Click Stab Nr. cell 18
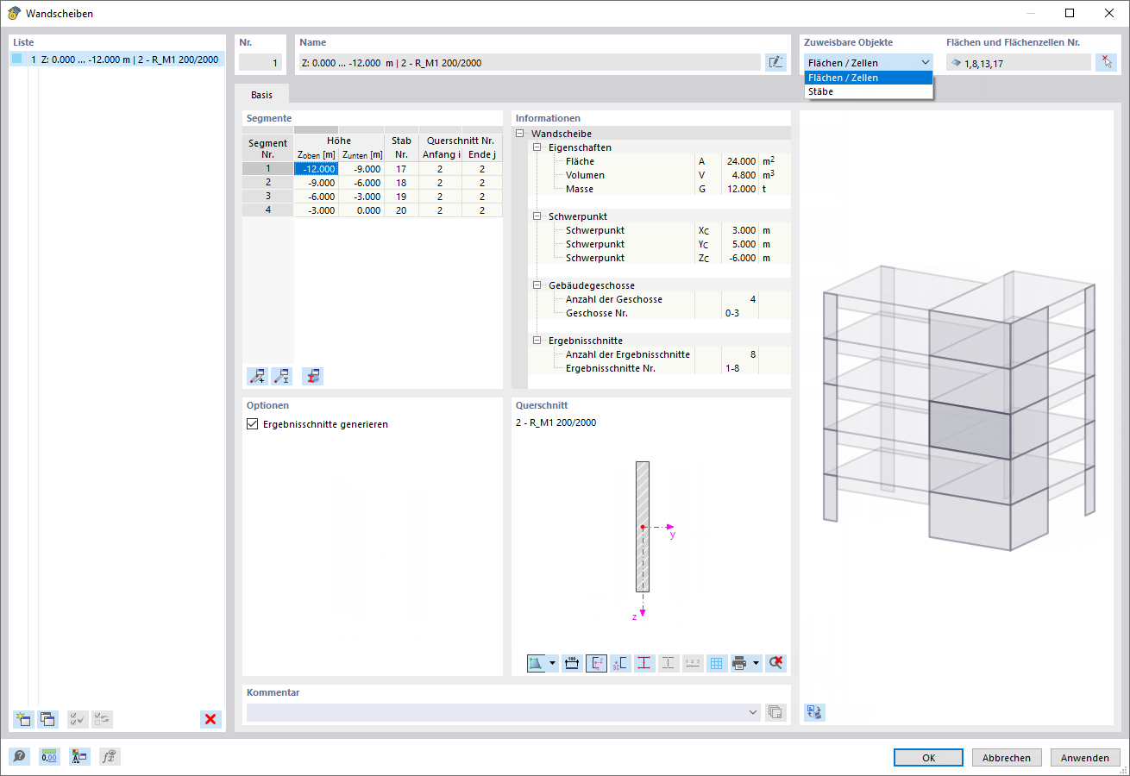The height and width of the screenshot is (776, 1130). click(401, 183)
